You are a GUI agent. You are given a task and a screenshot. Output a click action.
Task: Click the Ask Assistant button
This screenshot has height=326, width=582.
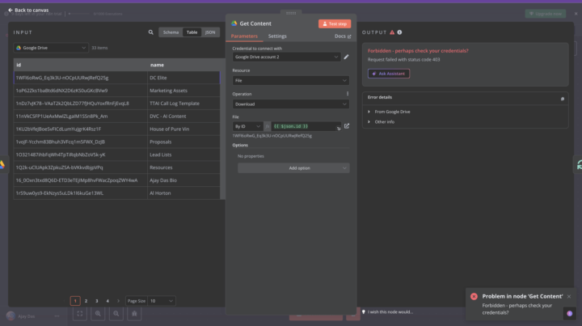tap(389, 74)
